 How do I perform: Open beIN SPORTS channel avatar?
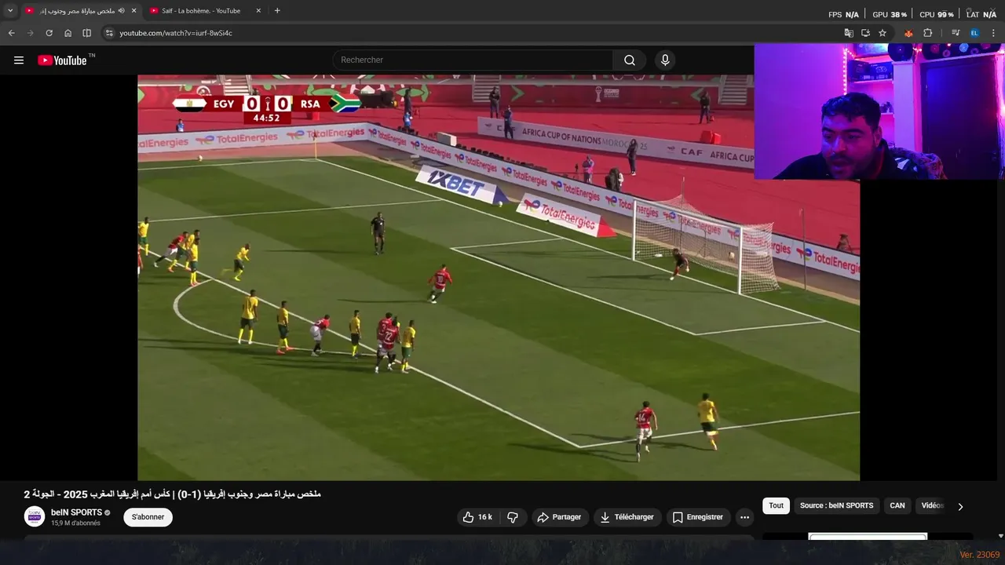pos(35,516)
